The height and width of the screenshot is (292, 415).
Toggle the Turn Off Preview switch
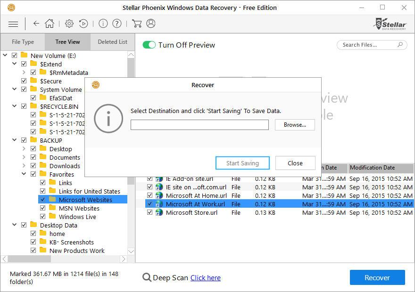[149, 45]
